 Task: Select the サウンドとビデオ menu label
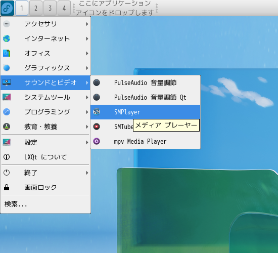pyautogui.click(x=51, y=82)
